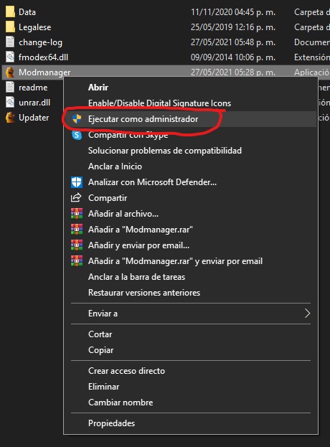This screenshot has width=330, height=447.
Task: Select the unrar.dll file name
Action: [34, 103]
